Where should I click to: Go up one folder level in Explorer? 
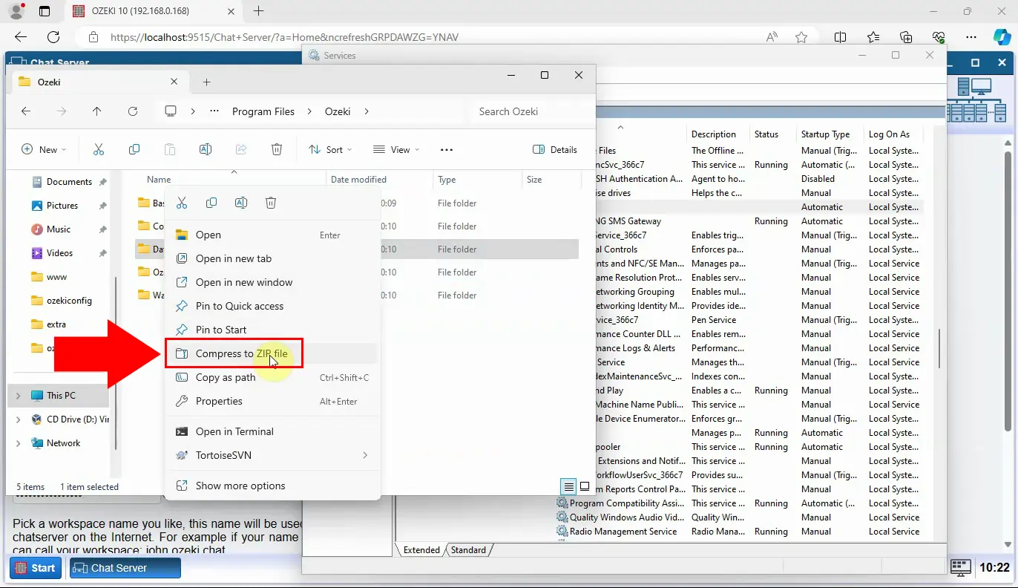tap(96, 111)
